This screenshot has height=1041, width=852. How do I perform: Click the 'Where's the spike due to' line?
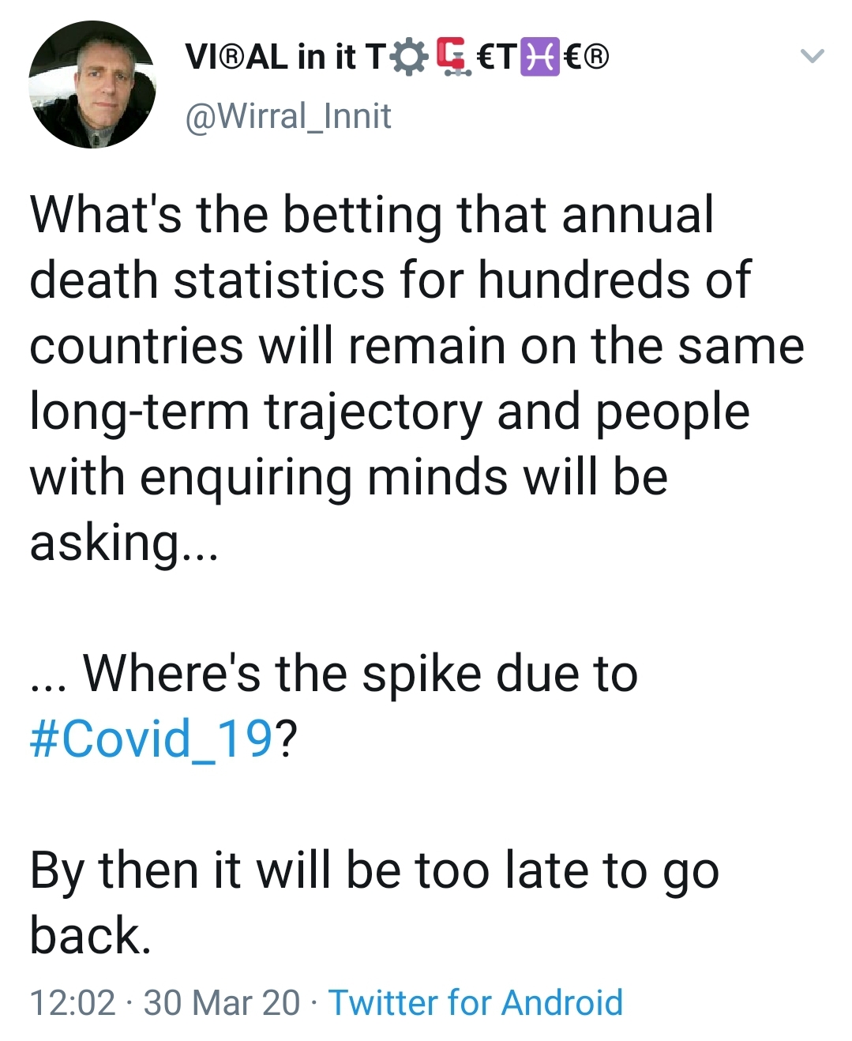pos(360,674)
